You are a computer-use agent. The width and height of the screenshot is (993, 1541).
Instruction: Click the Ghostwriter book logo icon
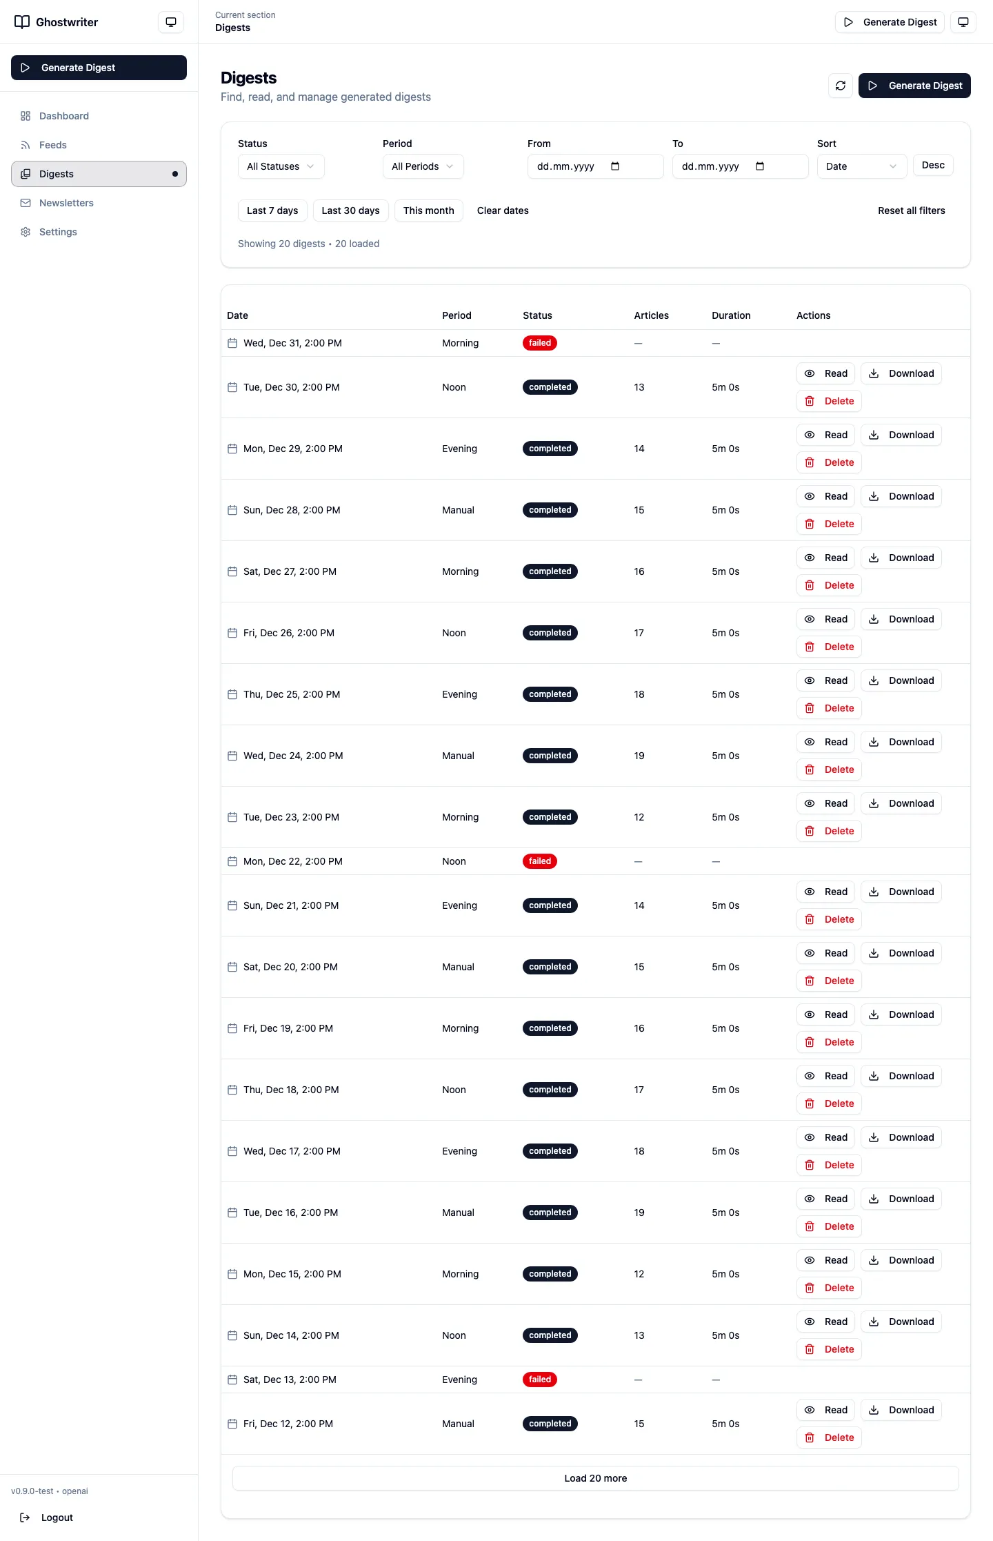(x=22, y=22)
